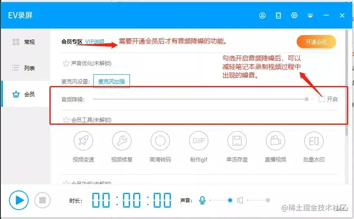This screenshot has height=219, width=354.
Task: Open the 高清转码 tool icon
Action: tap(160, 141)
